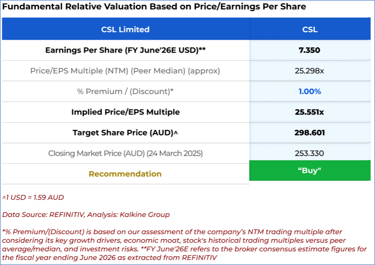Screen dimensions: 375x265
Task: Click the Data Source REFINITIV line
Action: click(86, 214)
